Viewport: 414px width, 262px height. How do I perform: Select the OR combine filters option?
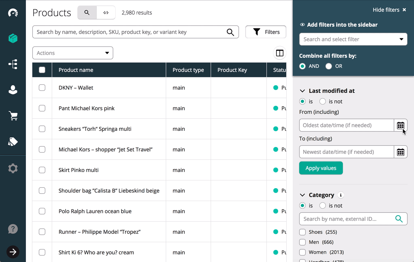coord(329,66)
